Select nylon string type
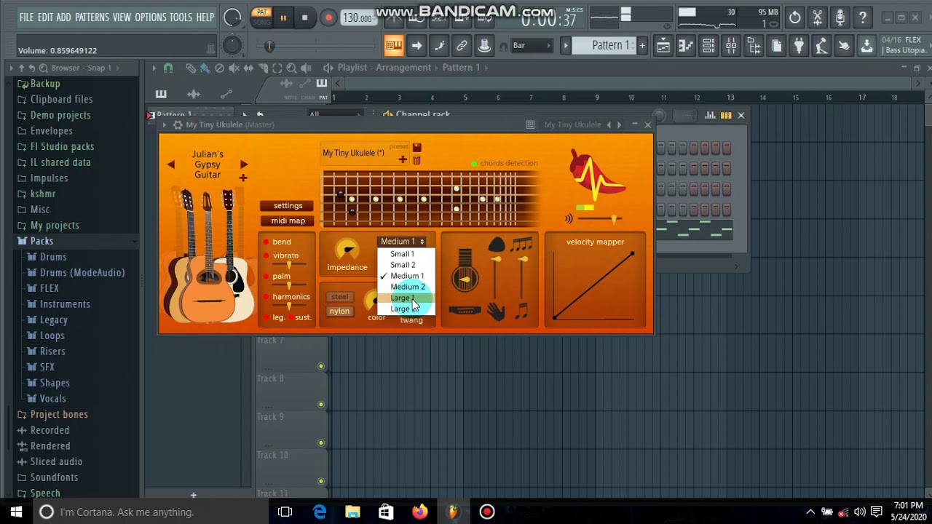Viewport: 932px width, 524px height. coord(339,311)
